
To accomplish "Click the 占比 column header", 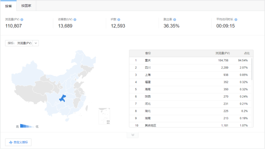I will tap(247, 53).
